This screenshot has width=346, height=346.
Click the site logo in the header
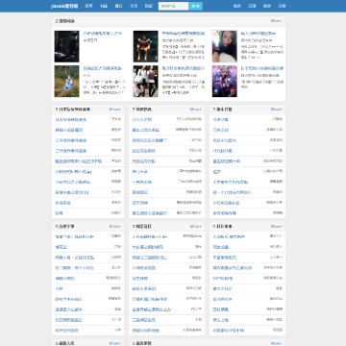64,6
